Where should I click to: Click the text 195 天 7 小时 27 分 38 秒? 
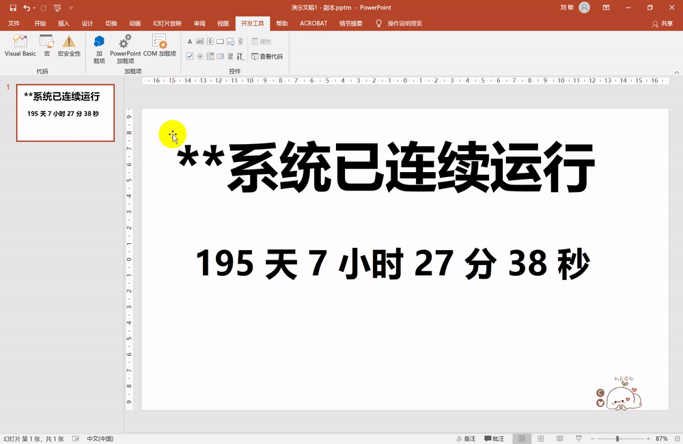coord(393,264)
